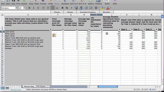Screen dimensions: 164x92
Task: Decrease the cell indent
Action: click(86, 8)
